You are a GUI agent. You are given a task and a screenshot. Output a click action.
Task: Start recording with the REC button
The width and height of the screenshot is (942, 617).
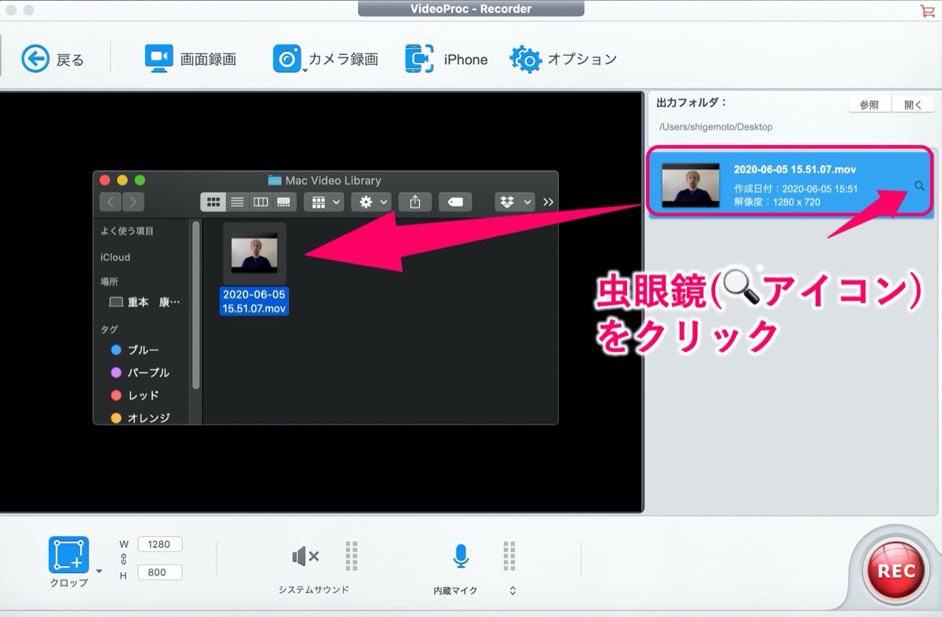[896, 570]
